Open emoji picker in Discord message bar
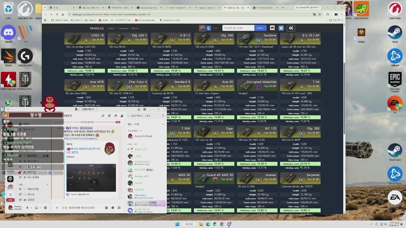Viewport: 406px width, 228px height. pyautogui.click(x=113, y=208)
